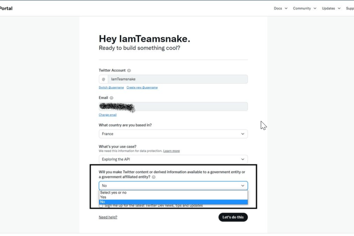Viewport: 354px width, 236px height.
Task: Choose highlighted 'No' option in dropdown list
Action: click(173, 202)
